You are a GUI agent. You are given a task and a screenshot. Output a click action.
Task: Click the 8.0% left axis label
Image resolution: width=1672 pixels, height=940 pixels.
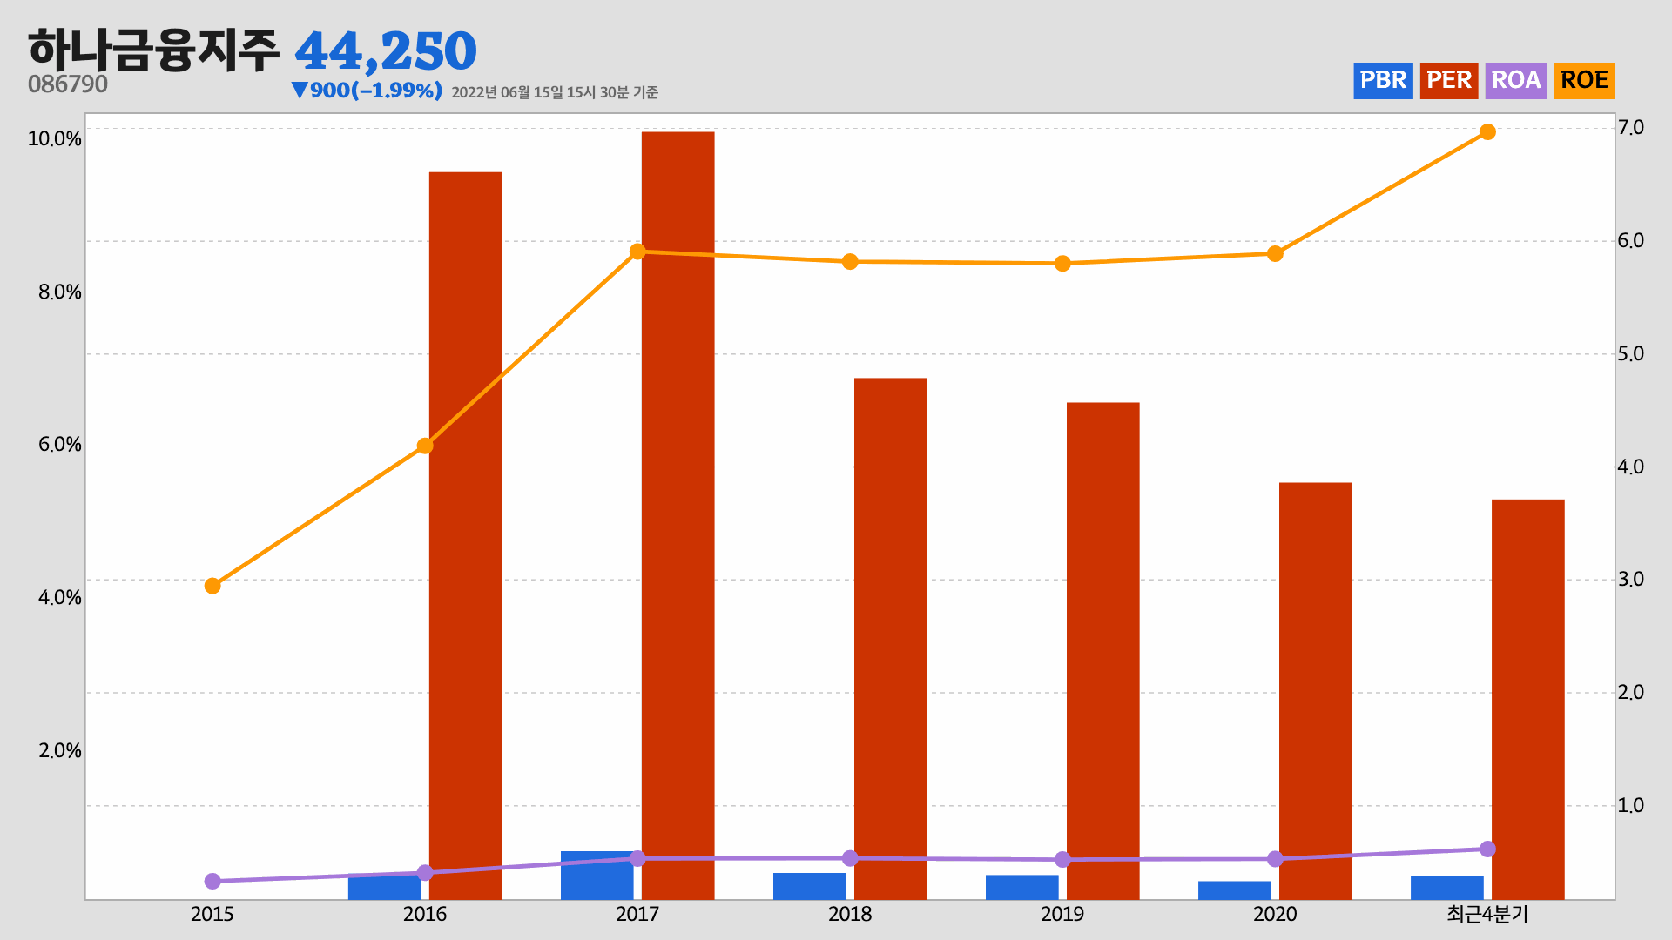60,292
